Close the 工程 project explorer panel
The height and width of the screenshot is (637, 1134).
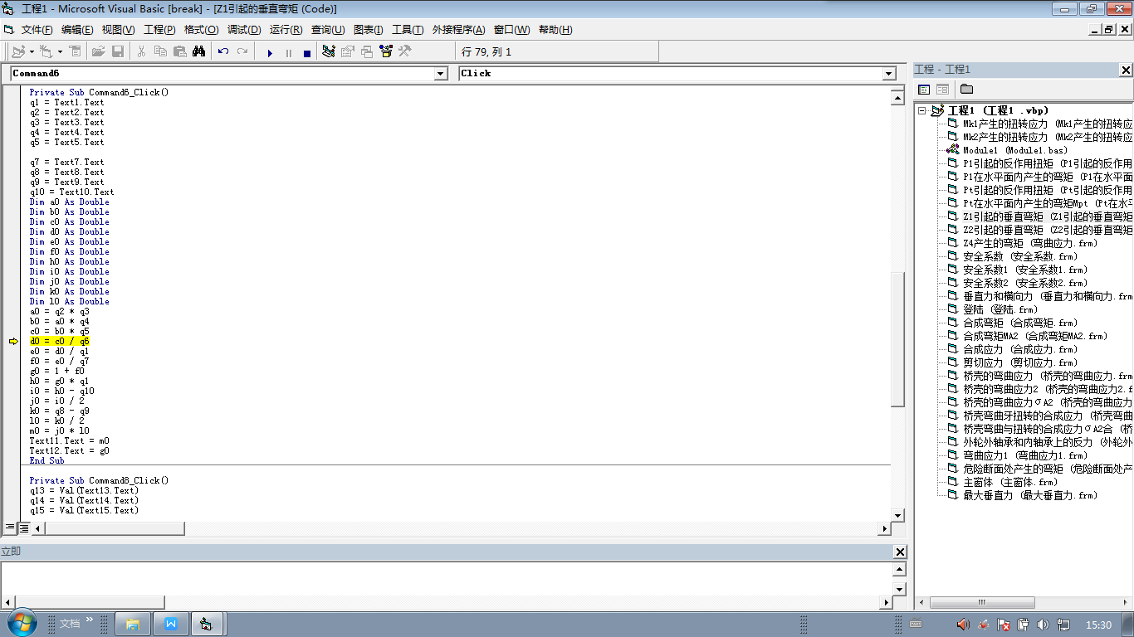[x=1126, y=70]
